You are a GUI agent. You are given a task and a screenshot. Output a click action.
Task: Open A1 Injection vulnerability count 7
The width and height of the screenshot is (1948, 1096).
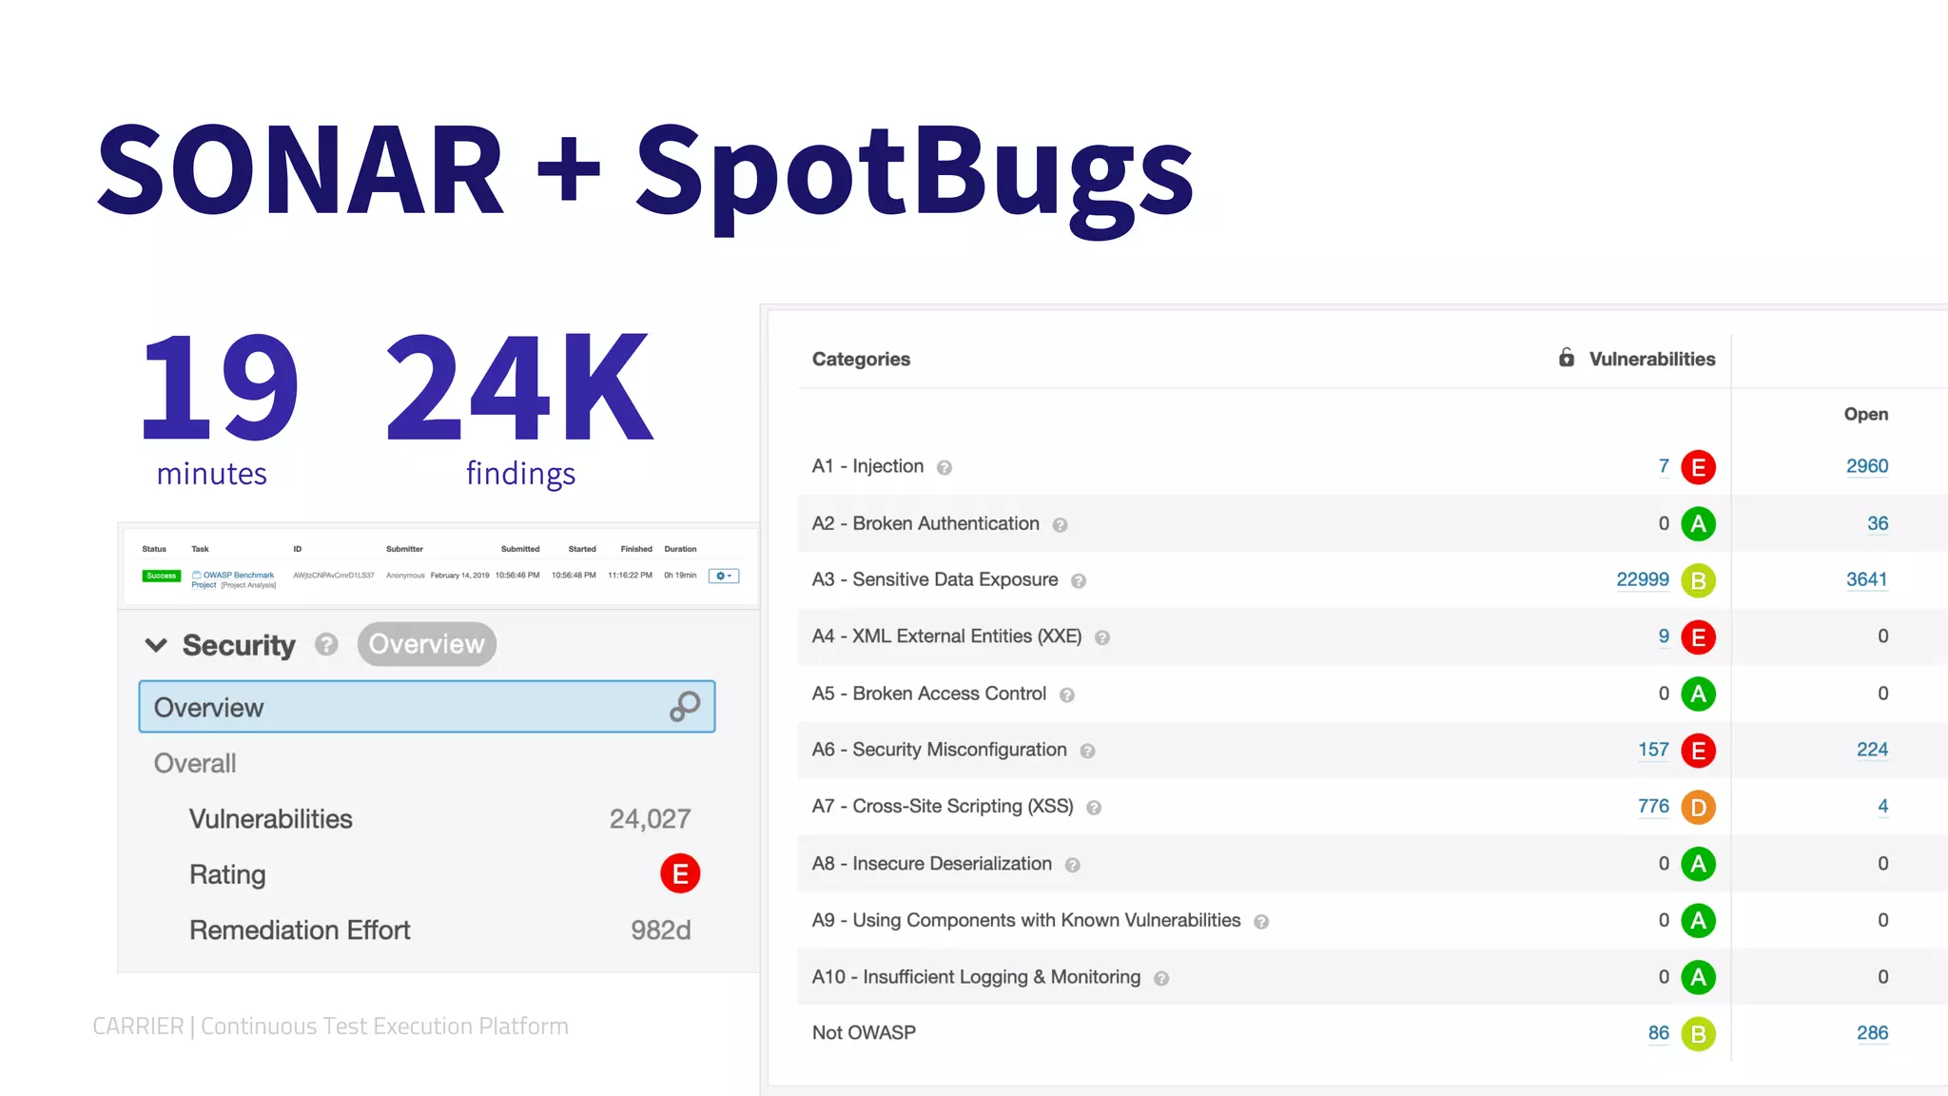pos(1664,466)
